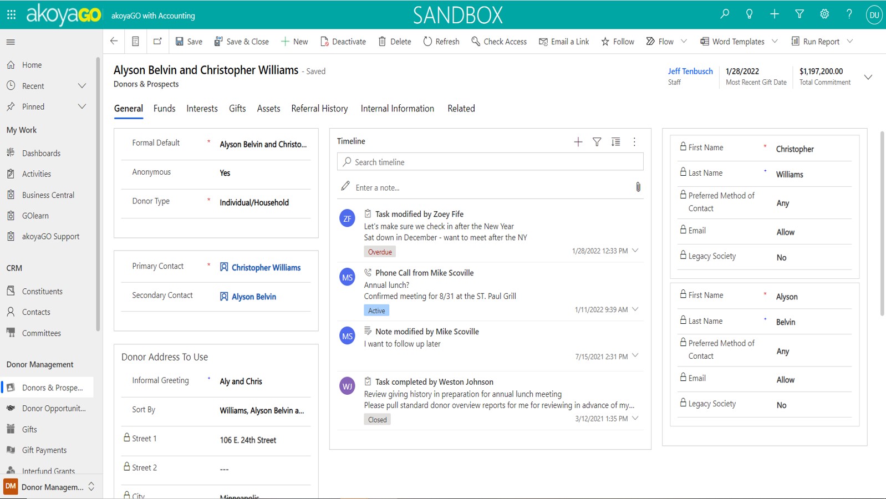Add a timeline record with plus icon
The width and height of the screenshot is (886, 499).
coord(578,142)
